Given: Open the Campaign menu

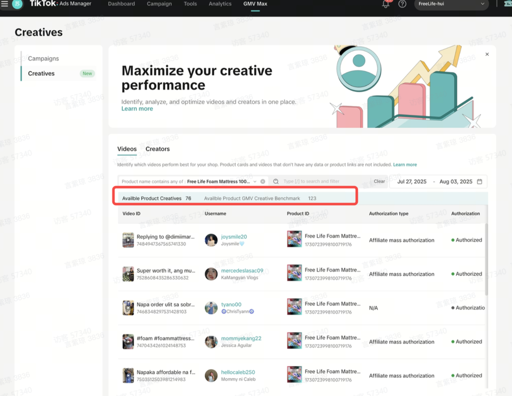Looking at the screenshot, I should [x=159, y=4].
